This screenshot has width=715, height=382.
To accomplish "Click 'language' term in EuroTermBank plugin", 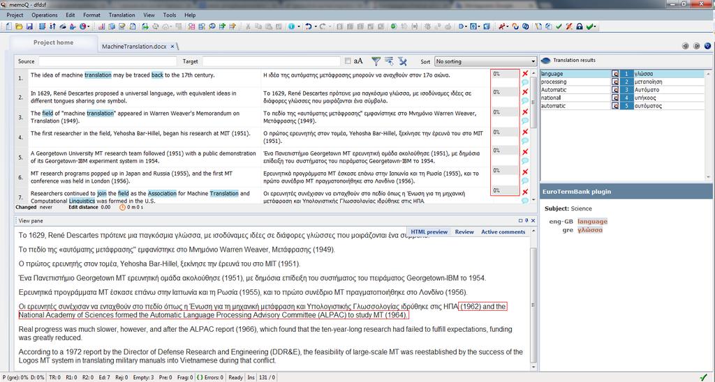I will (592, 222).
